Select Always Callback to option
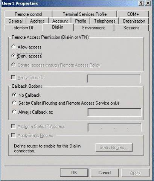Screen dimensions: 154x181 14,112
